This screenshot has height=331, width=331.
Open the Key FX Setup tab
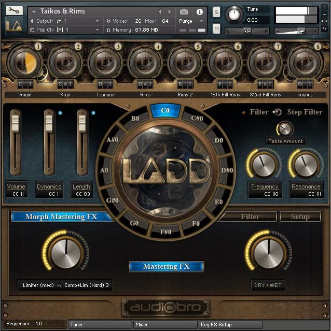coord(230,324)
